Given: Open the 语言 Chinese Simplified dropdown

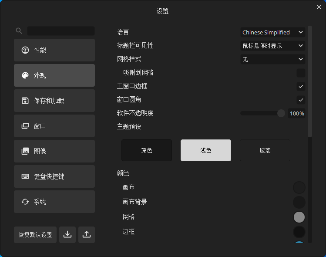Looking at the screenshot, I should 273,32.
